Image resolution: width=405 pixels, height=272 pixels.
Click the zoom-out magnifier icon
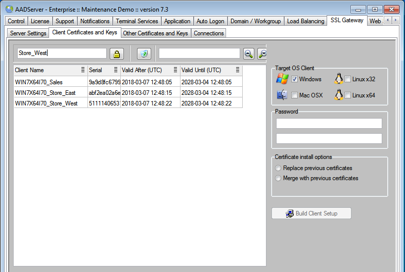point(262,54)
